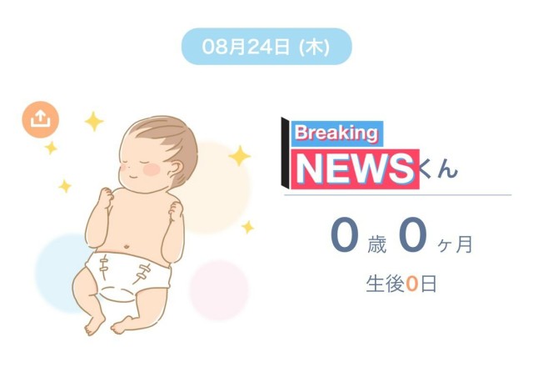Click the 0 歳 age display

click(359, 236)
